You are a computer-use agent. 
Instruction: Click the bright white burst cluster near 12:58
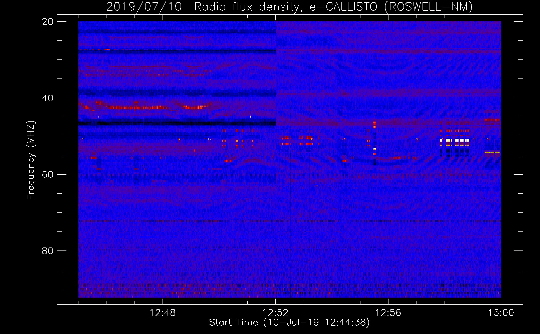coord(455,141)
